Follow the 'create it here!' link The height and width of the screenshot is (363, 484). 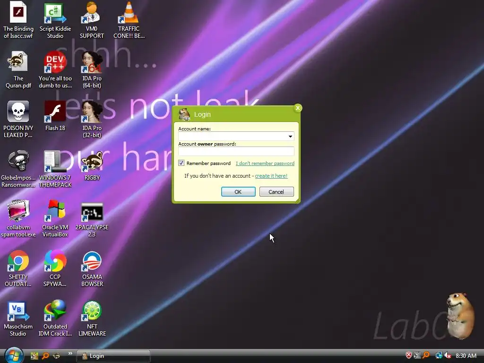click(271, 176)
